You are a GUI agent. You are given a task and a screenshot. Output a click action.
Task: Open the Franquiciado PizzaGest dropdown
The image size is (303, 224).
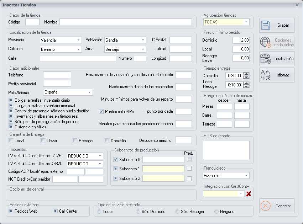pyautogui.click(x=246, y=176)
